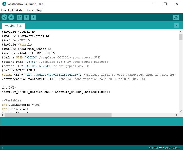Click the vertical scrollbar down arrow
Image resolution: width=183 pixels, height=150 pixels.
[180, 111]
